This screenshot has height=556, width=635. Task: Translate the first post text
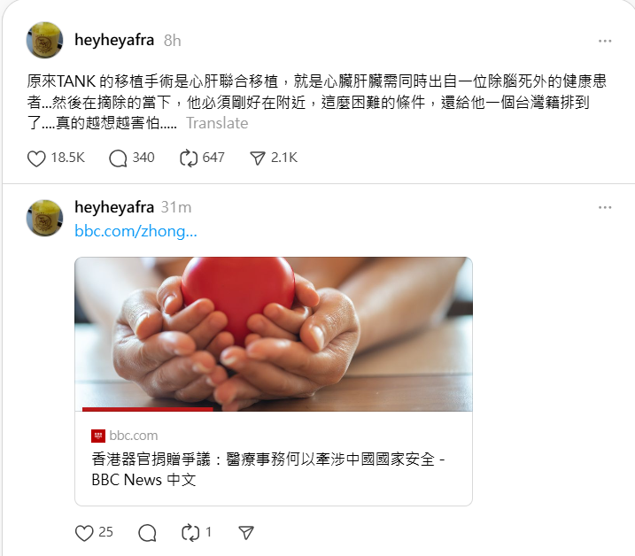pyautogui.click(x=217, y=123)
